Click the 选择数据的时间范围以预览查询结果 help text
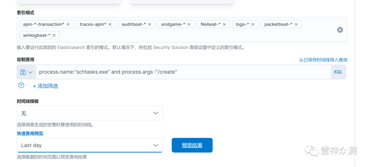This screenshot has height=167, width=369. tap(52, 157)
